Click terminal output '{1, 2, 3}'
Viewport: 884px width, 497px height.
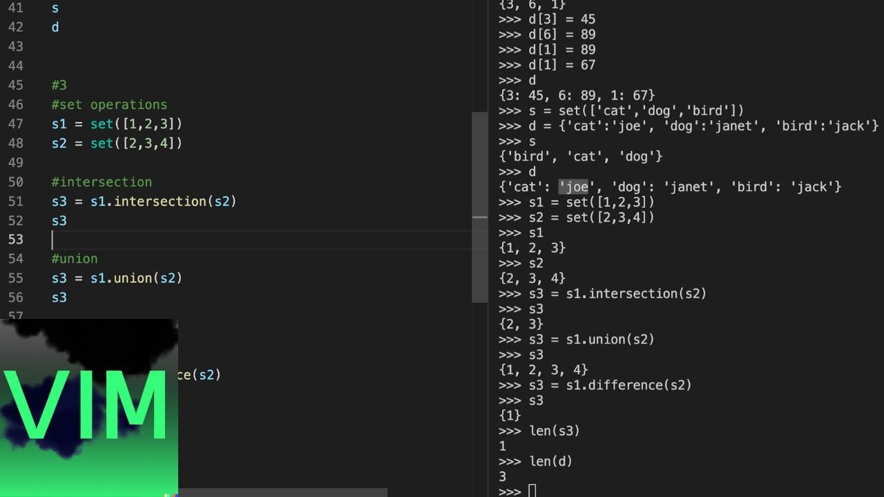pyautogui.click(x=532, y=248)
